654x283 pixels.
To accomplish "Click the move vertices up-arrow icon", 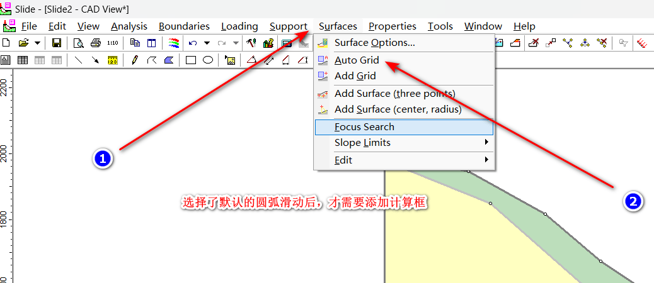I will coord(585,43).
